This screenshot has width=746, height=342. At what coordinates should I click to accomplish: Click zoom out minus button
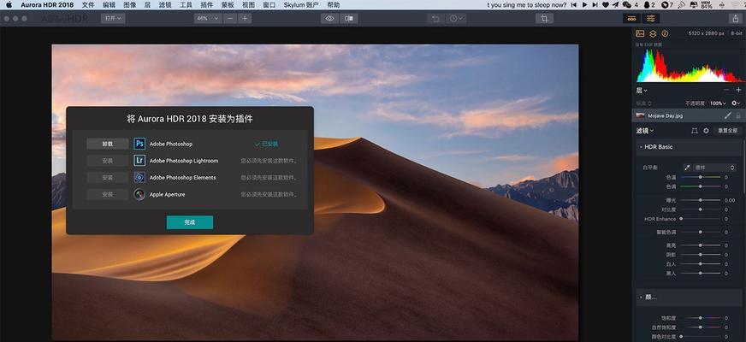pyautogui.click(x=230, y=19)
